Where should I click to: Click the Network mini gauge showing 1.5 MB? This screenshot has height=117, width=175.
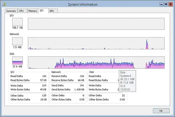pos(17,41)
